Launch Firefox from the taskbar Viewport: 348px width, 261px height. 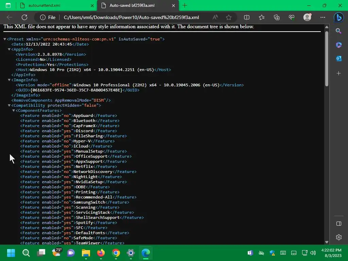tap(101, 253)
